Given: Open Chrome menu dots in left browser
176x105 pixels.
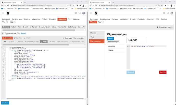Looking at the screenshot, I should point(86,6).
